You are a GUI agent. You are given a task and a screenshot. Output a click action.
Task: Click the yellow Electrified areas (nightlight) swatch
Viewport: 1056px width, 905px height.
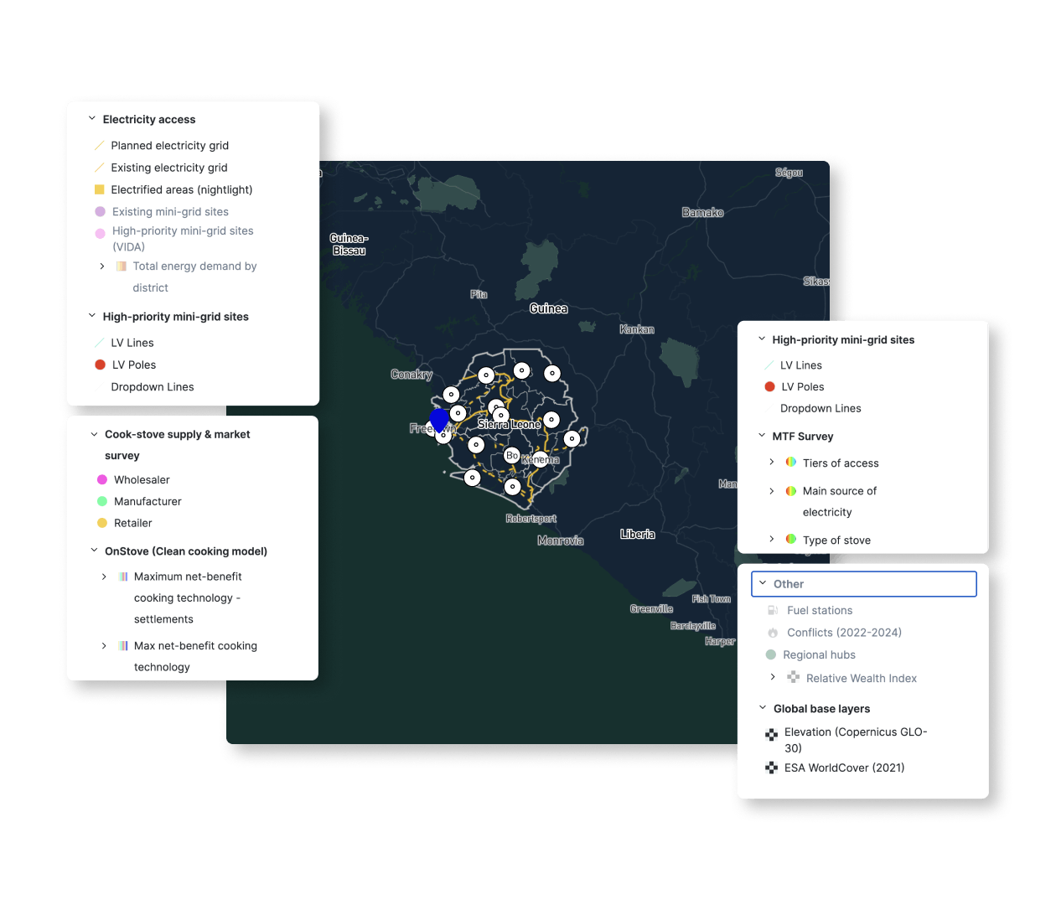click(x=100, y=190)
